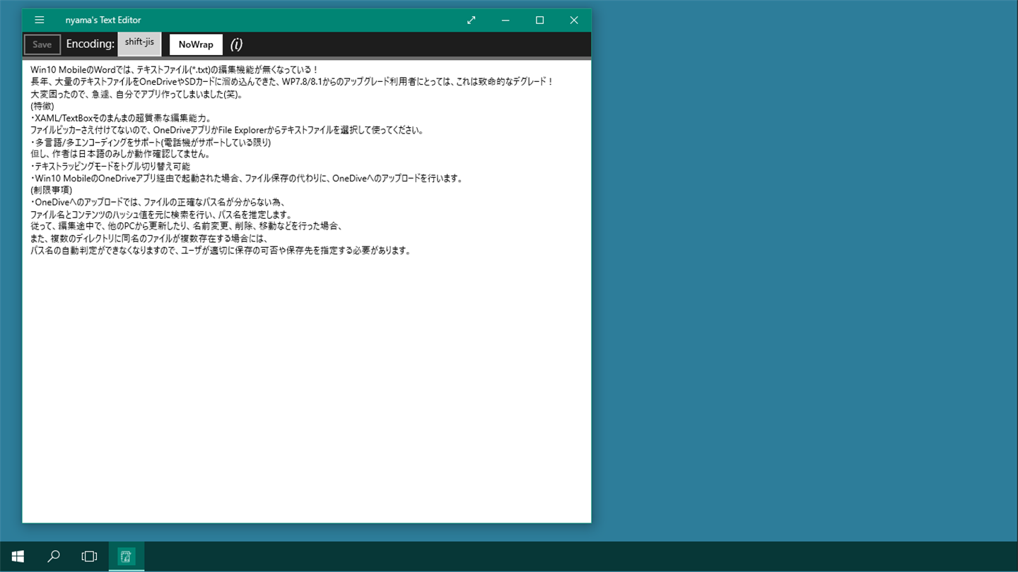Viewport: 1018px width, 572px height.
Task: Open the shift-jis encoding selector
Action: point(139,43)
